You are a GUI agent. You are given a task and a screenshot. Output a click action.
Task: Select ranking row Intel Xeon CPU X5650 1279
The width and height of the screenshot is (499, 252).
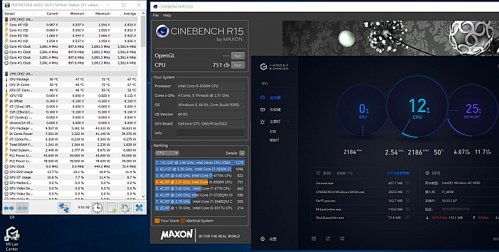coord(200,163)
